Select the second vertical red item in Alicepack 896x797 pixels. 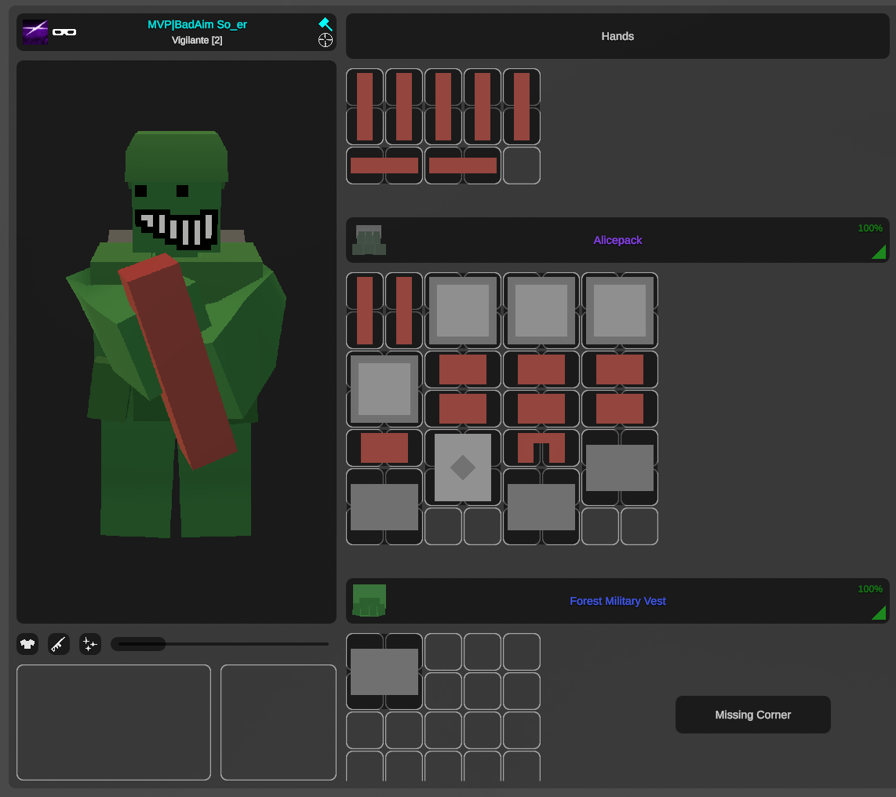coord(404,310)
